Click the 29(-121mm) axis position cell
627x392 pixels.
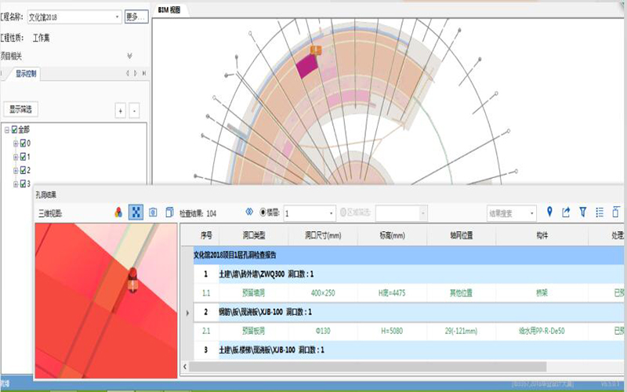coord(462,331)
